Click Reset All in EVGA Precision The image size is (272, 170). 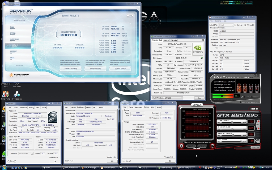click(255, 147)
